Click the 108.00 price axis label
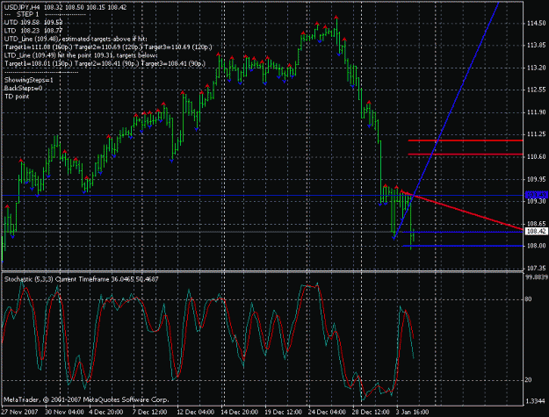This screenshot has height=417, width=549. [x=536, y=246]
